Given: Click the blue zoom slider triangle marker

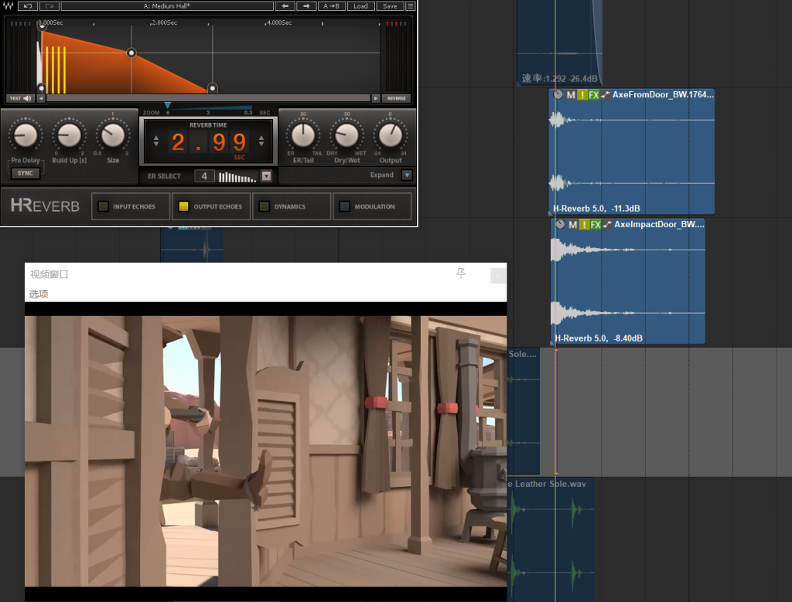Looking at the screenshot, I should 167,105.
